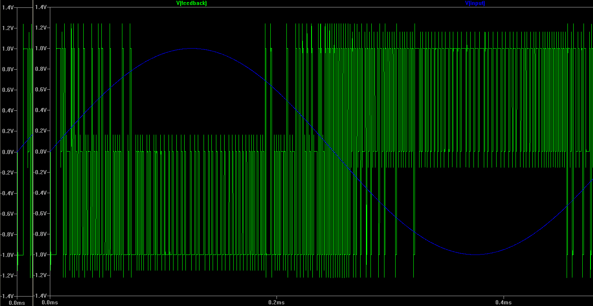Click the V(feedback) trace label

click(191, 3)
